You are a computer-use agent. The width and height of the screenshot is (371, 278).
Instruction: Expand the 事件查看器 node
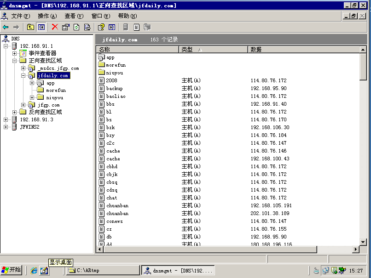14,53
